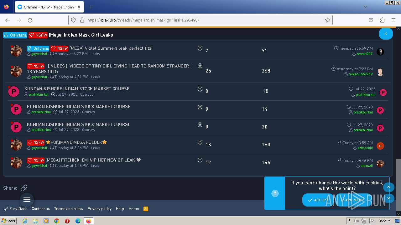
Task: Open the taskbar clock showing 3:22 PM
Action: [x=385, y=221]
